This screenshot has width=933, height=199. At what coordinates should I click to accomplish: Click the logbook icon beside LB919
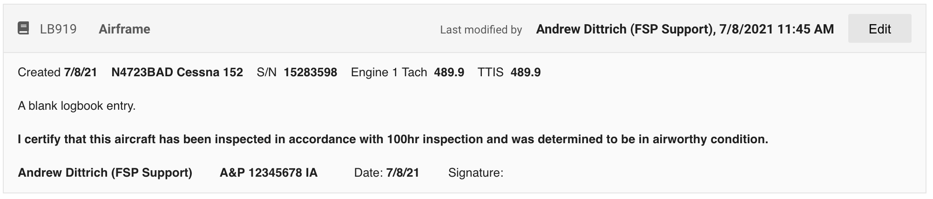pos(23,29)
